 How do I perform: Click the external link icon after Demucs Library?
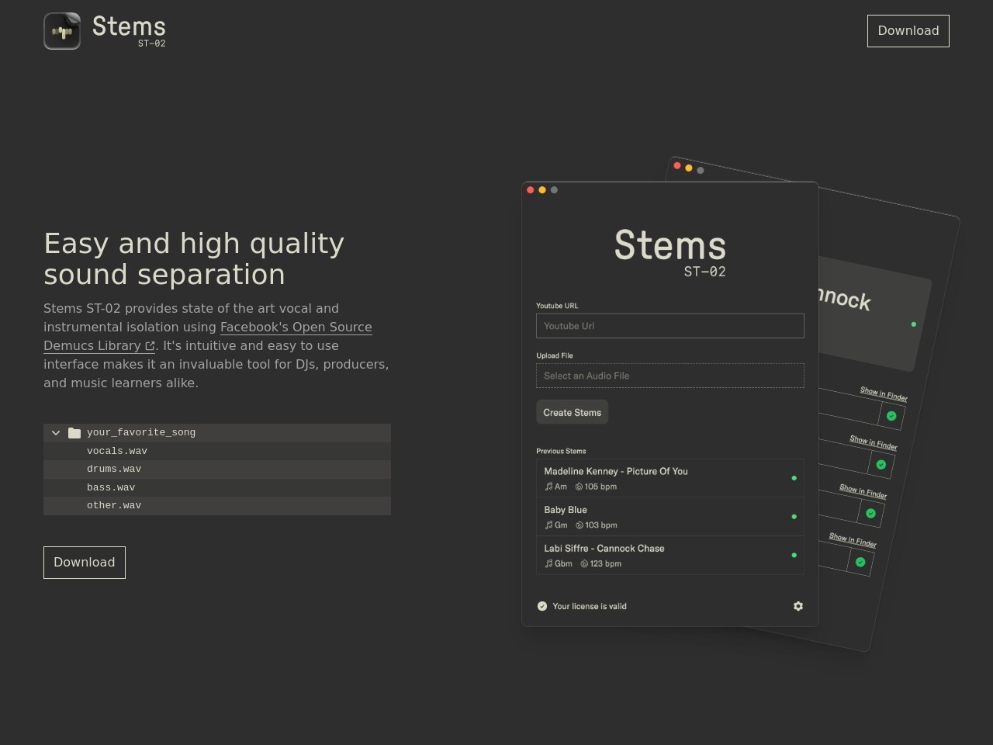pos(150,346)
